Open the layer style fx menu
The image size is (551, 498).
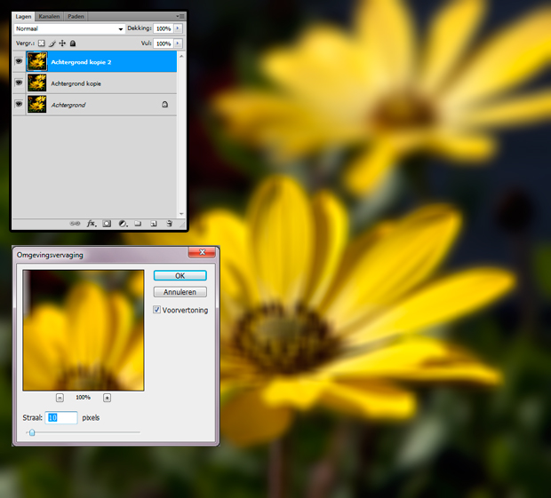92,224
